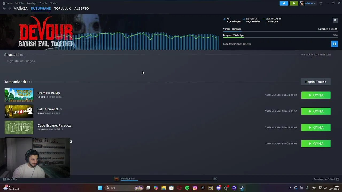Click Otomatik güncellemeler etkin link
The width and height of the screenshot is (342, 192).
point(316,55)
